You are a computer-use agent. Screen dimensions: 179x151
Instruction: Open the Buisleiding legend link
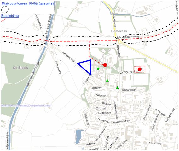point(10,16)
